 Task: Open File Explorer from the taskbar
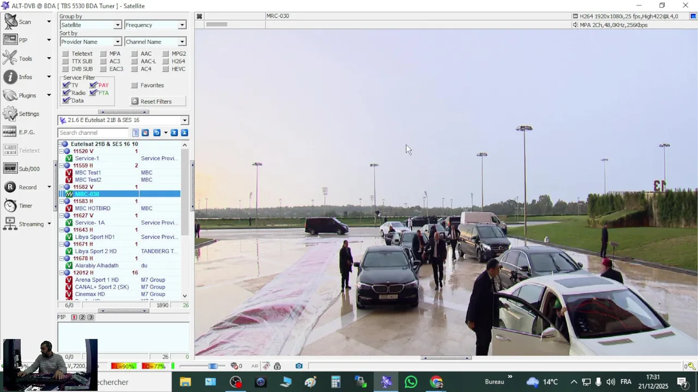coord(185,382)
